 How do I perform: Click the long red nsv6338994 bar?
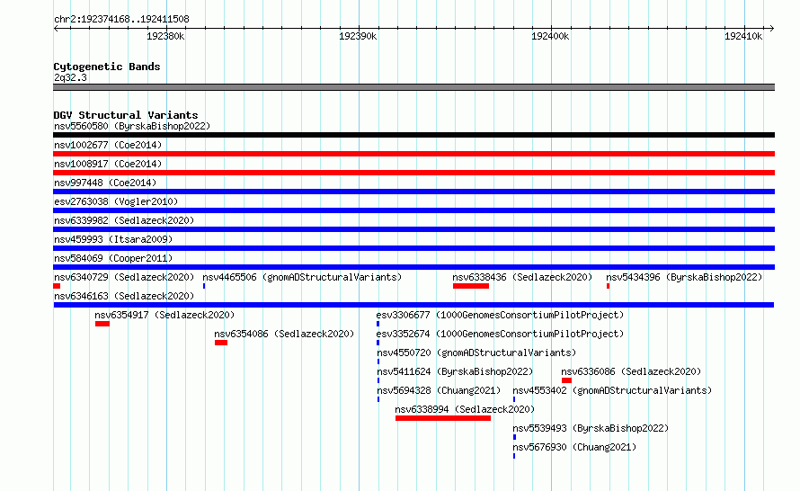(443, 418)
